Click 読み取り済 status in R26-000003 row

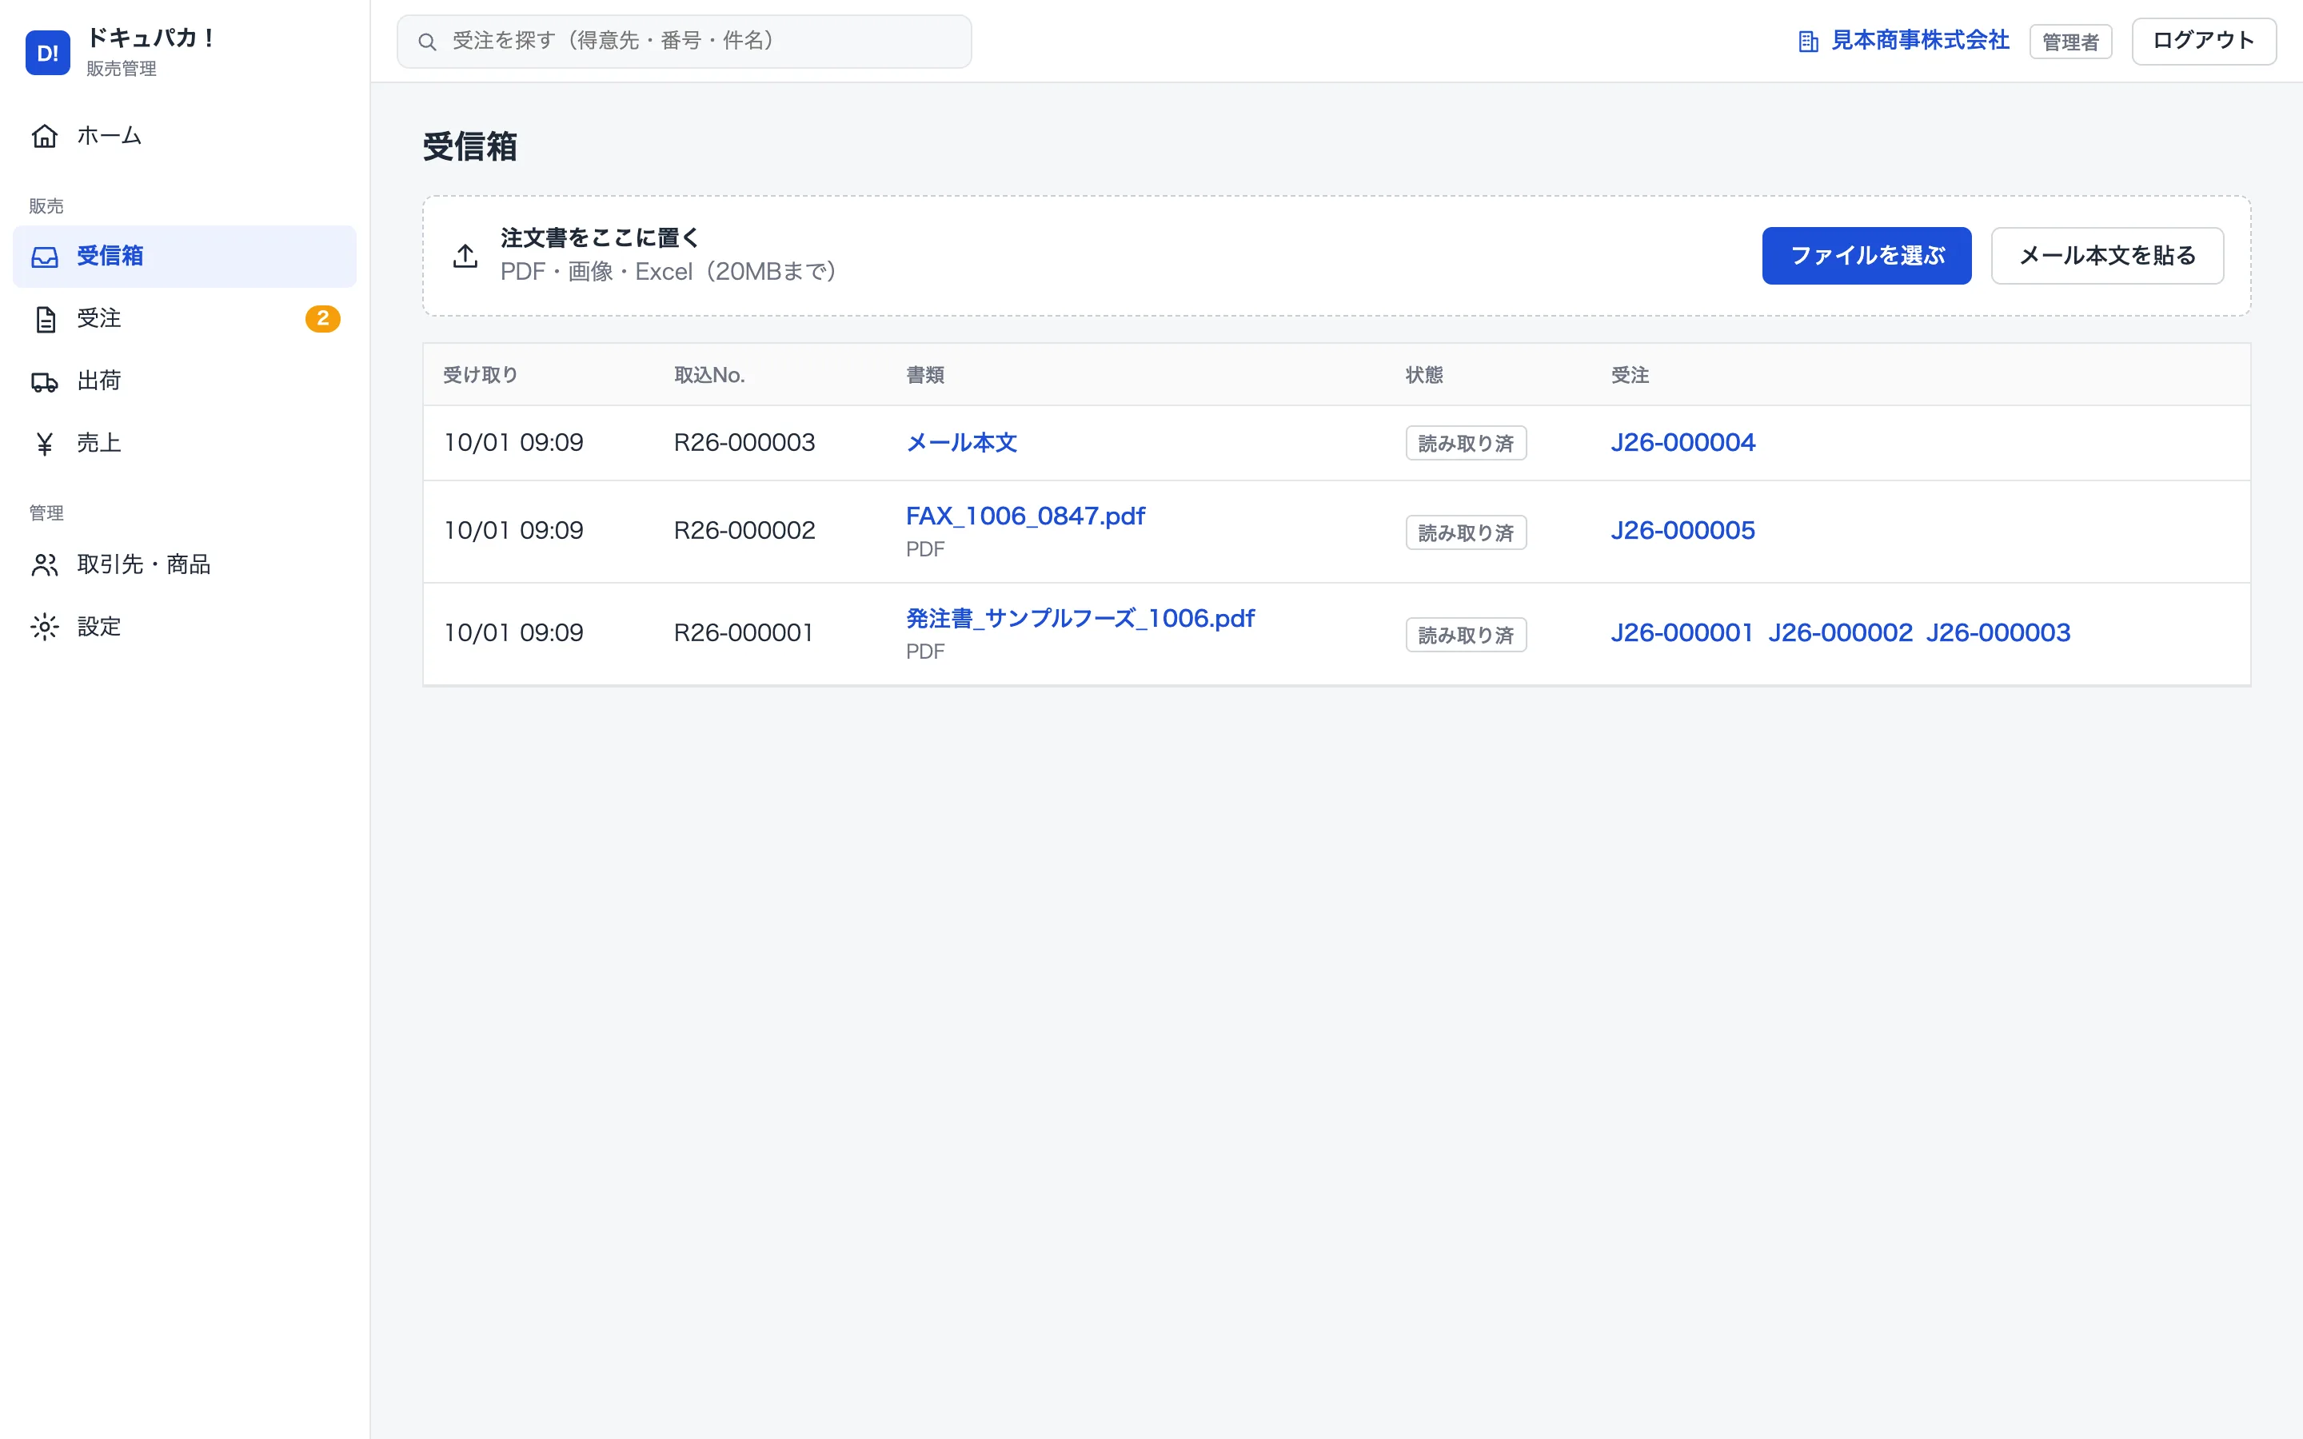(x=1466, y=444)
